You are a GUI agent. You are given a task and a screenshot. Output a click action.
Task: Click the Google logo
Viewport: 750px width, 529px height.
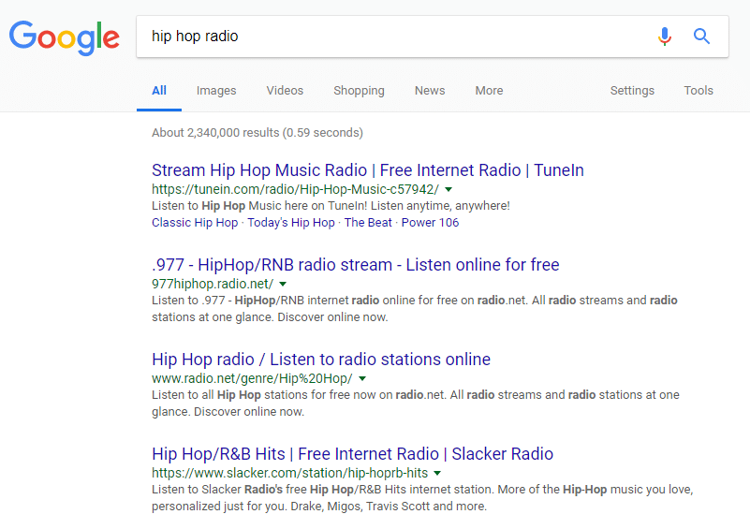tap(64, 37)
